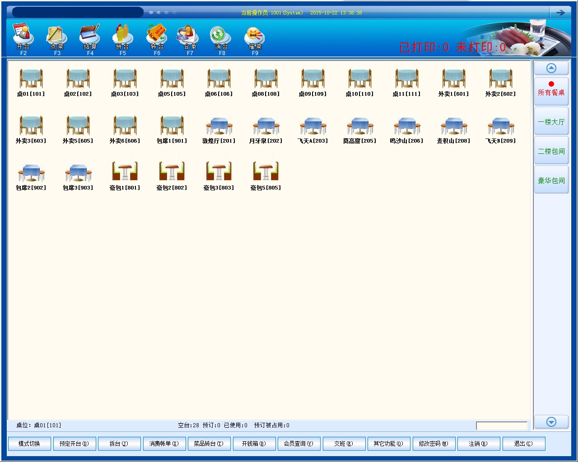The height and width of the screenshot is (462, 578).
Task: Click the 消台 (F8) cancel table icon
Action: coord(222,38)
